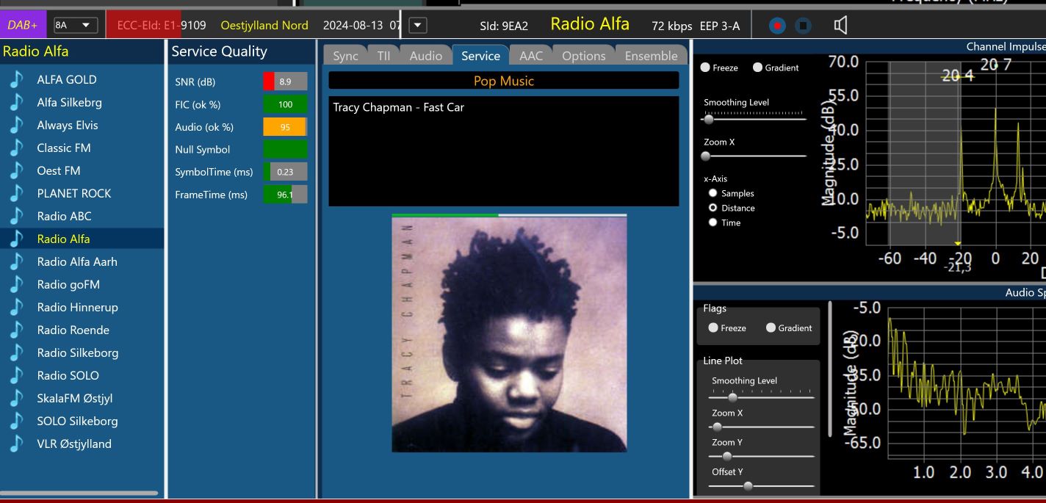The image size is (1046, 503).
Task: Select the Samples x-Axis radio option
Action: 713,193
